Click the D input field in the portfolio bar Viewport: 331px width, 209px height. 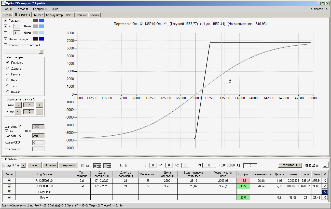click(153, 165)
